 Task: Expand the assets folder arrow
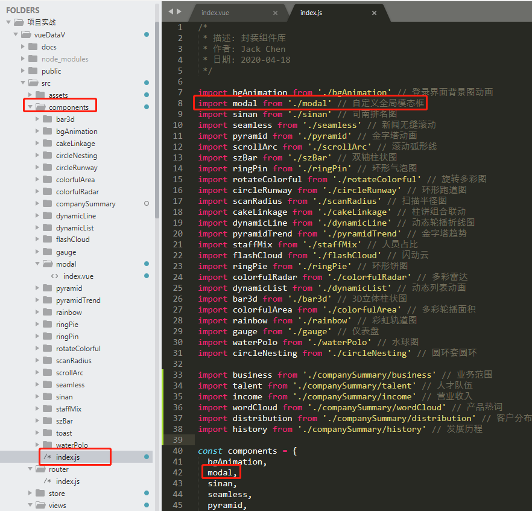point(30,95)
